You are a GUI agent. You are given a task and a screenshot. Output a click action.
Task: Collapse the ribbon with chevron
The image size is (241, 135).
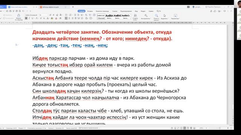(x=231, y=11)
